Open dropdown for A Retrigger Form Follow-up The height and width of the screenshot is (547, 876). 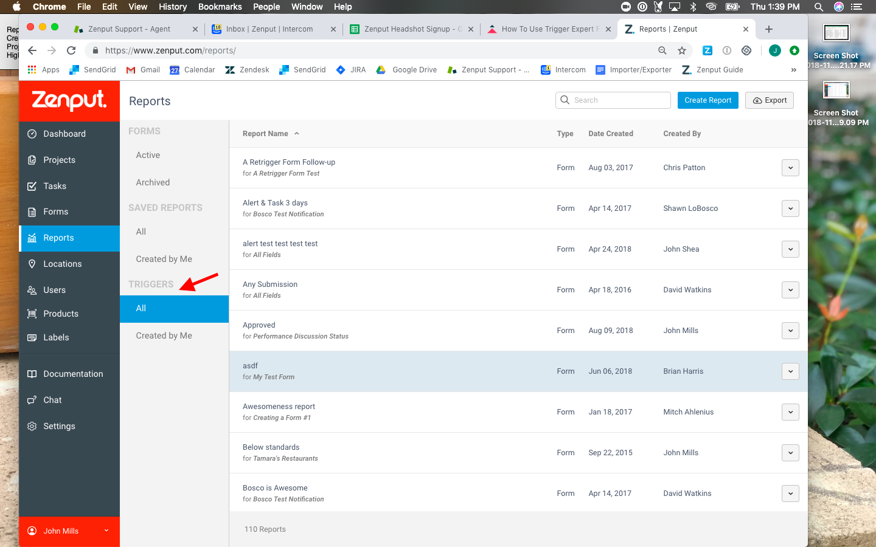click(790, 168)
